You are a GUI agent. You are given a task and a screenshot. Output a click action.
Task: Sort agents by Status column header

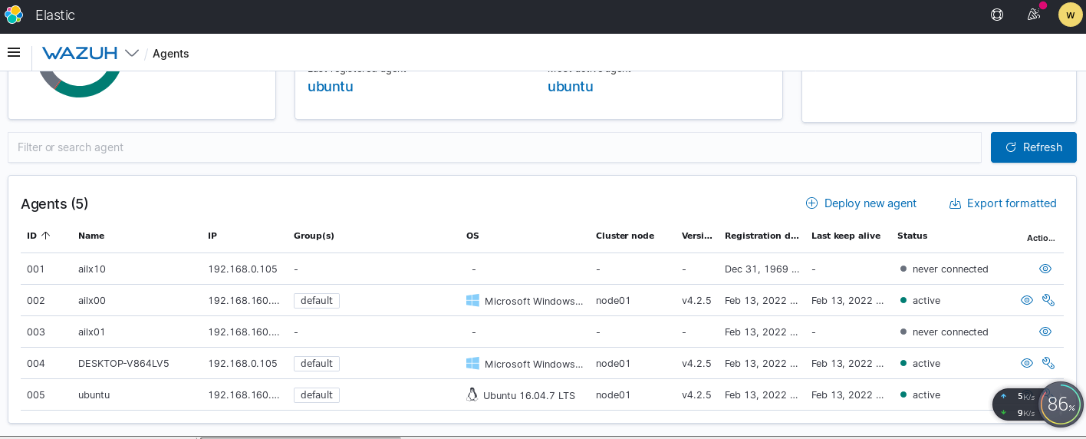912,236
